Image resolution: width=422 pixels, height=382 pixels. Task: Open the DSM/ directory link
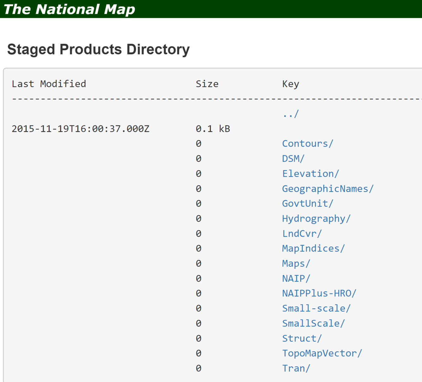click(293, 158)
